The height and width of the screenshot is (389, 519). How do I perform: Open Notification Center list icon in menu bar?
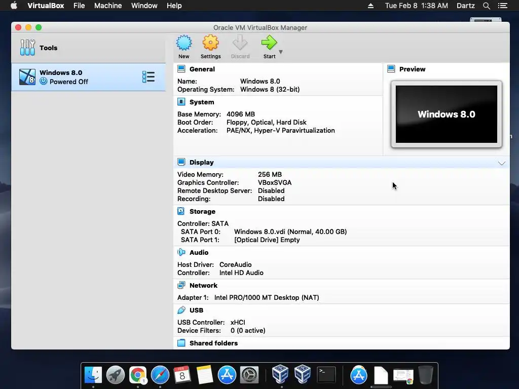[x=503, y=6]
